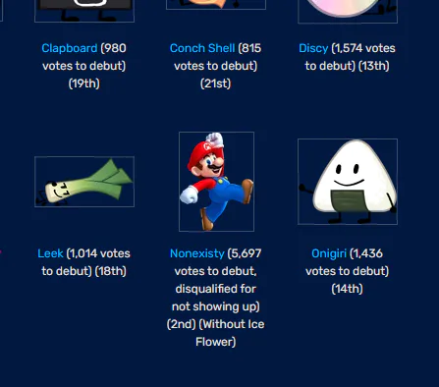Viewport: 439px width, 387px height.
Task: Click the (21st) ranking under Conch Shell
Action: [x=216, y=83]
